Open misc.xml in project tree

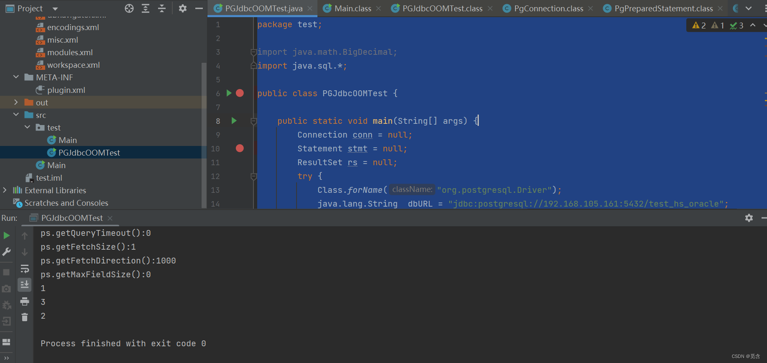62,40
